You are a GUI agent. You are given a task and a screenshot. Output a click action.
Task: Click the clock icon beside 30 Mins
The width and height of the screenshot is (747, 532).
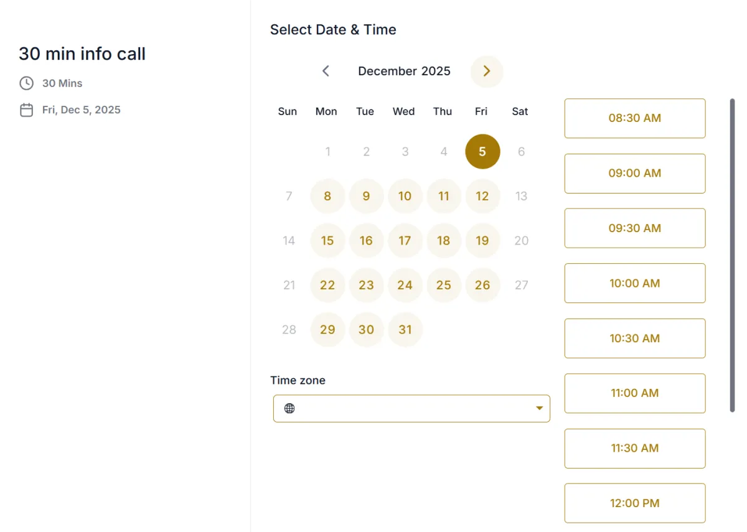pos(26,83)
